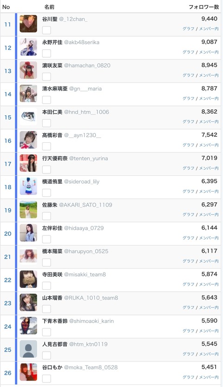Open 永野芹佳's profile picture
This screenshot has width=223, height=387.
[x=28, y=47]
